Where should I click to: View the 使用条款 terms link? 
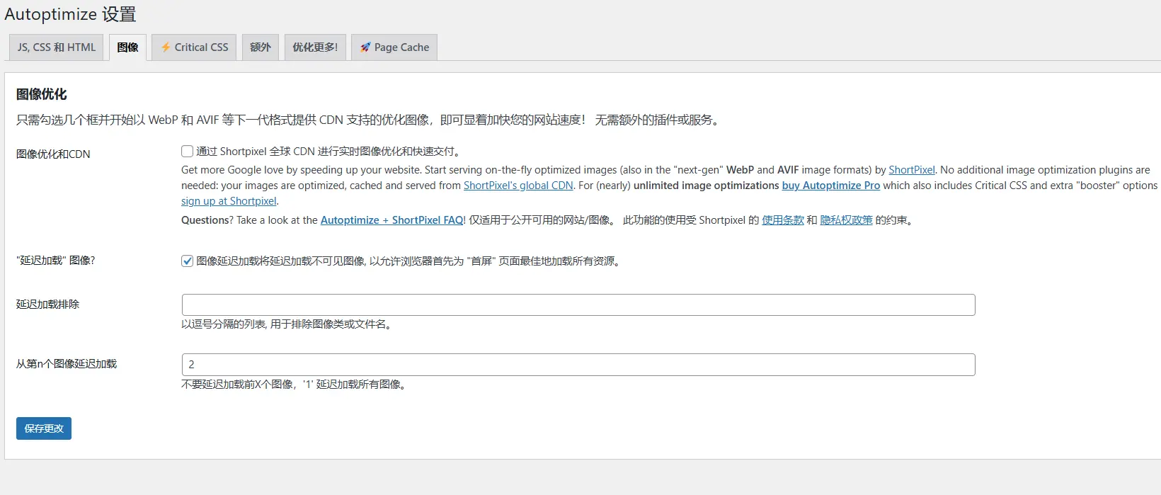(x=783, y=220)
